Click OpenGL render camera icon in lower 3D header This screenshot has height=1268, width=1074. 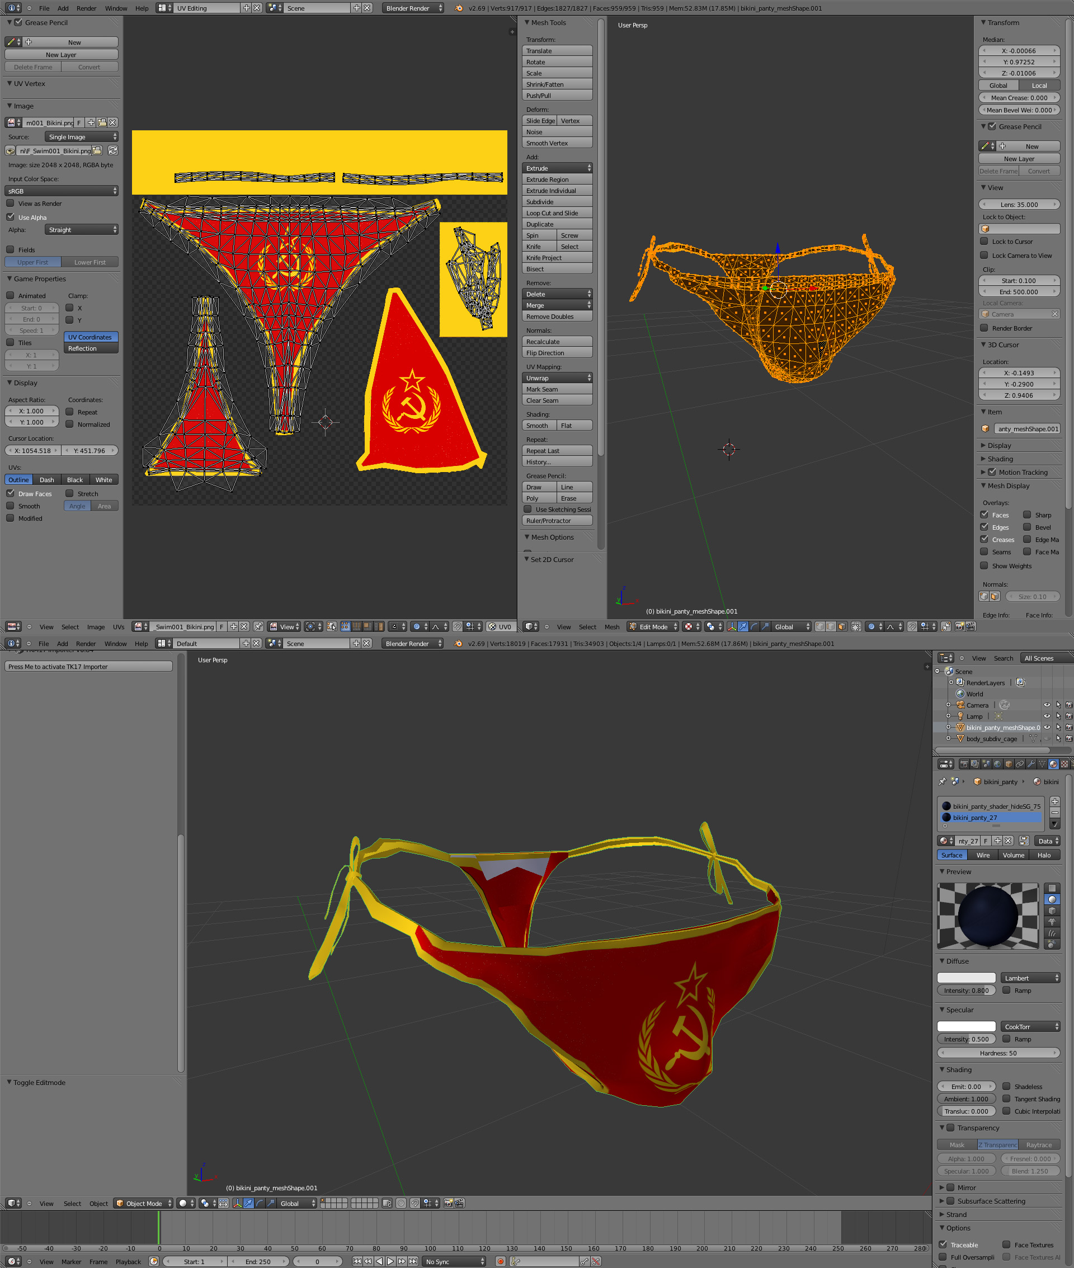point(449,1204)
